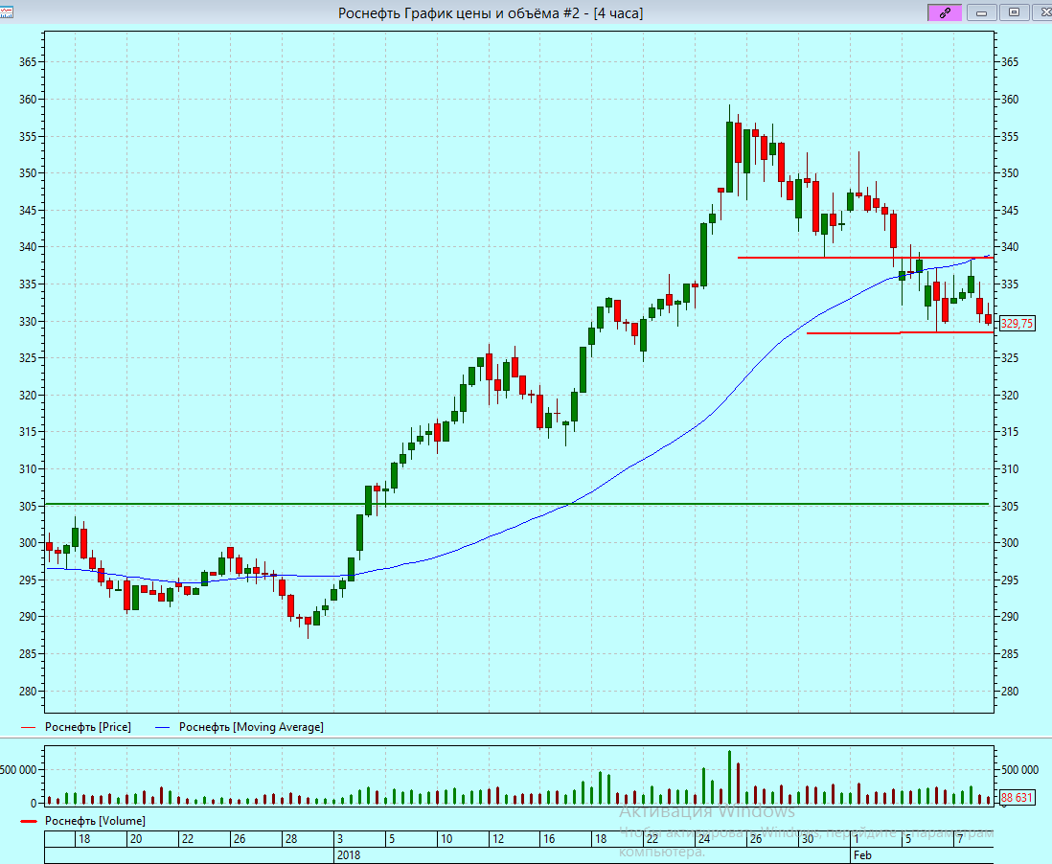Click date label 3 on the time axis
This screenshot has width=1052, height=864.
click(x=340, y=838)
